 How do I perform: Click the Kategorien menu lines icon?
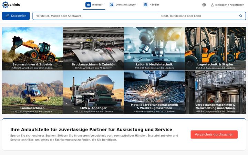[x=8, y=16]
